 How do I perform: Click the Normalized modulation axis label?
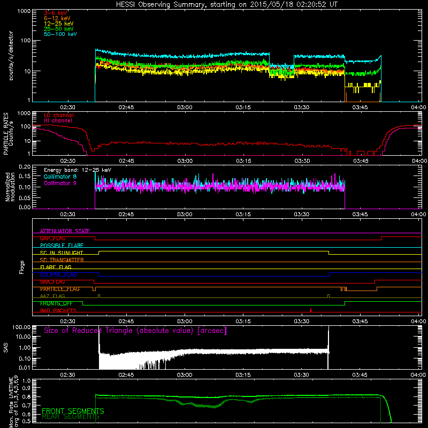(10, 187)
